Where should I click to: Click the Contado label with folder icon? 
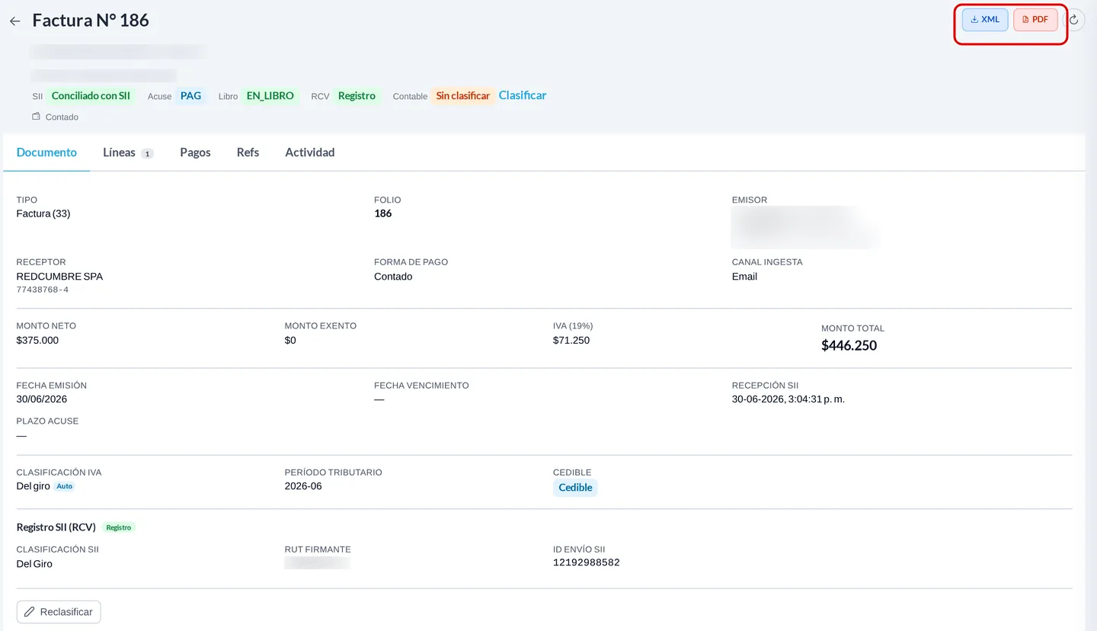click(55, 117)
